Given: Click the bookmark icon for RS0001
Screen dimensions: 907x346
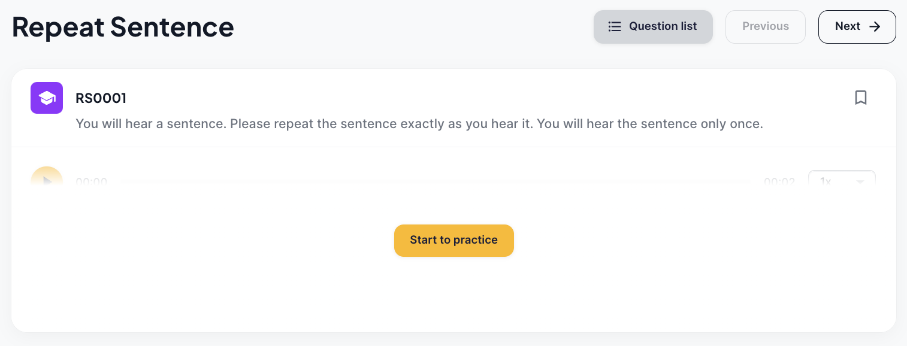Looking at the screenshot, I should pyautogui.click(x=861, y=98).
